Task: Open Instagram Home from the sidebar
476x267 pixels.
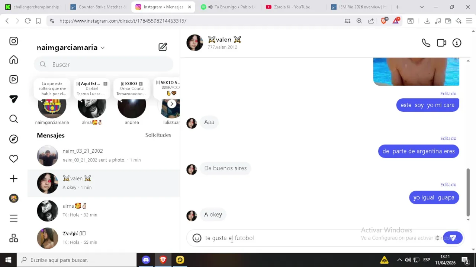Action: pyautogui.click(x=14, y=60)
